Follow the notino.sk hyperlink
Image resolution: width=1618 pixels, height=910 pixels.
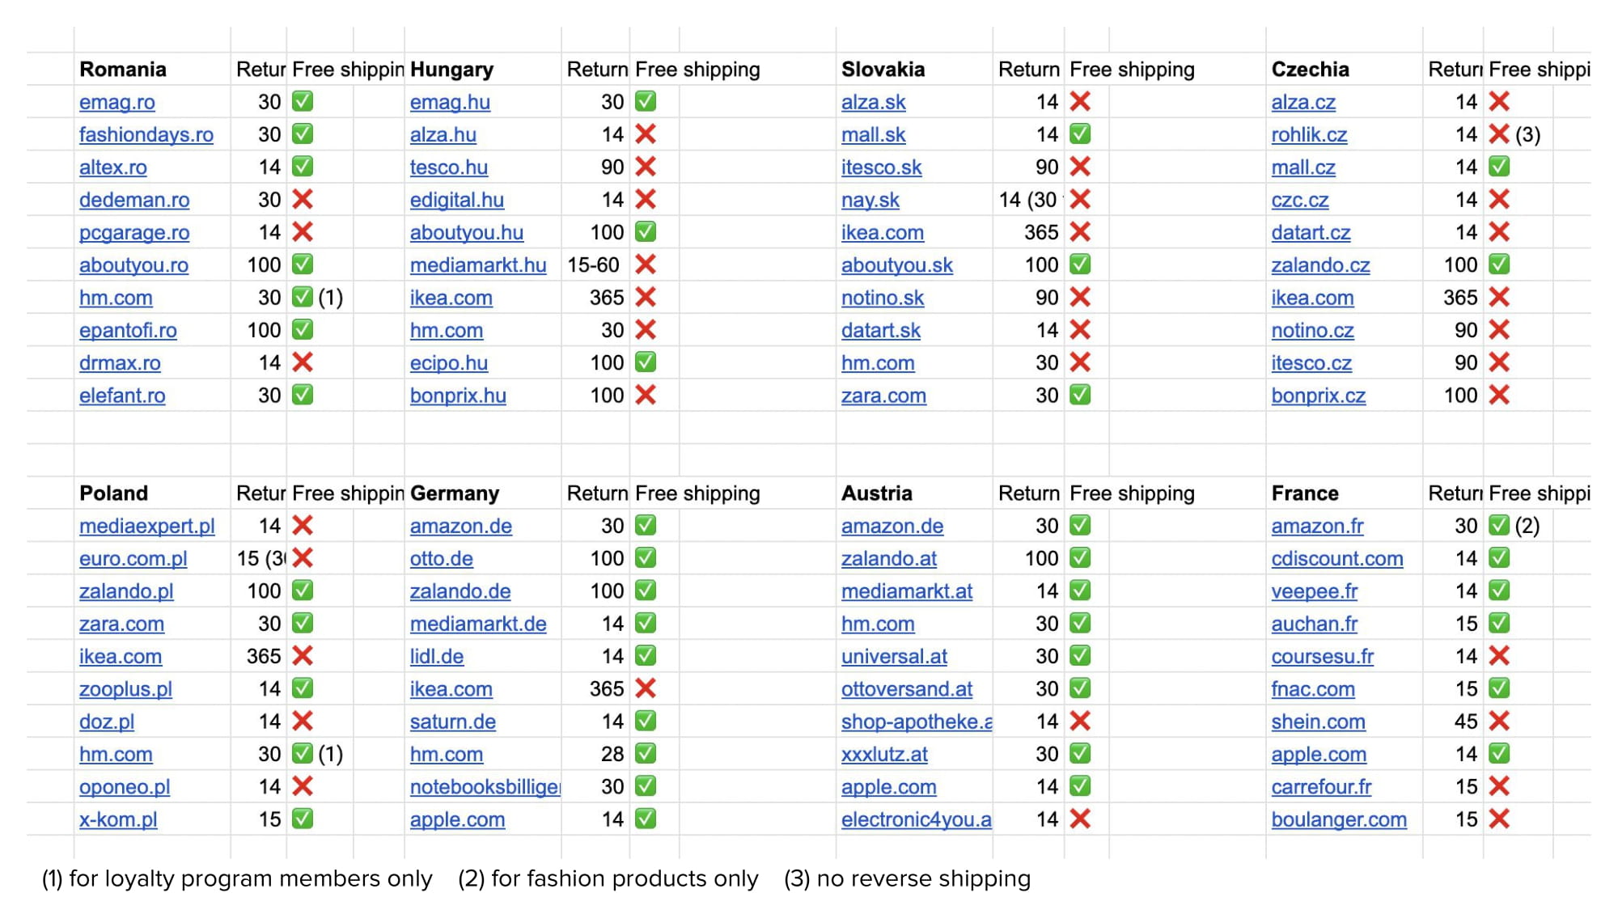coord(883,298)
